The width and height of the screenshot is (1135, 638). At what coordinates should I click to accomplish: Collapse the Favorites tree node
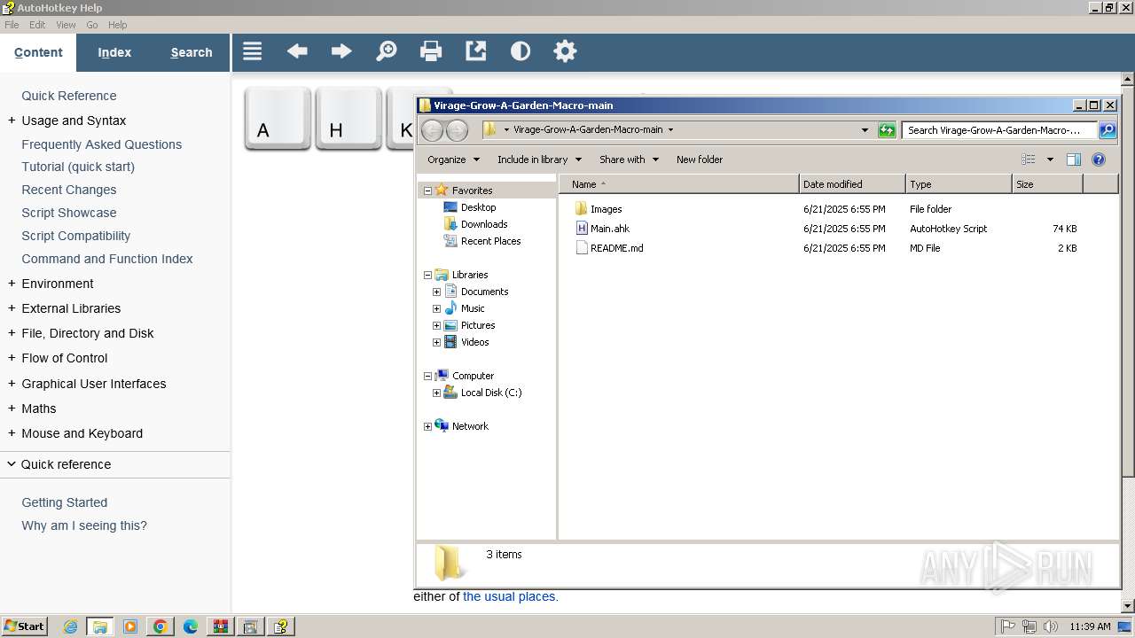tap(427, 191)
